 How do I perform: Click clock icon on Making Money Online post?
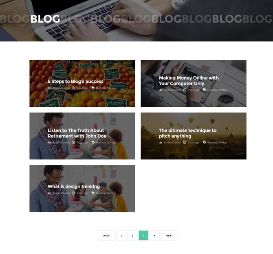pos(185,90)
